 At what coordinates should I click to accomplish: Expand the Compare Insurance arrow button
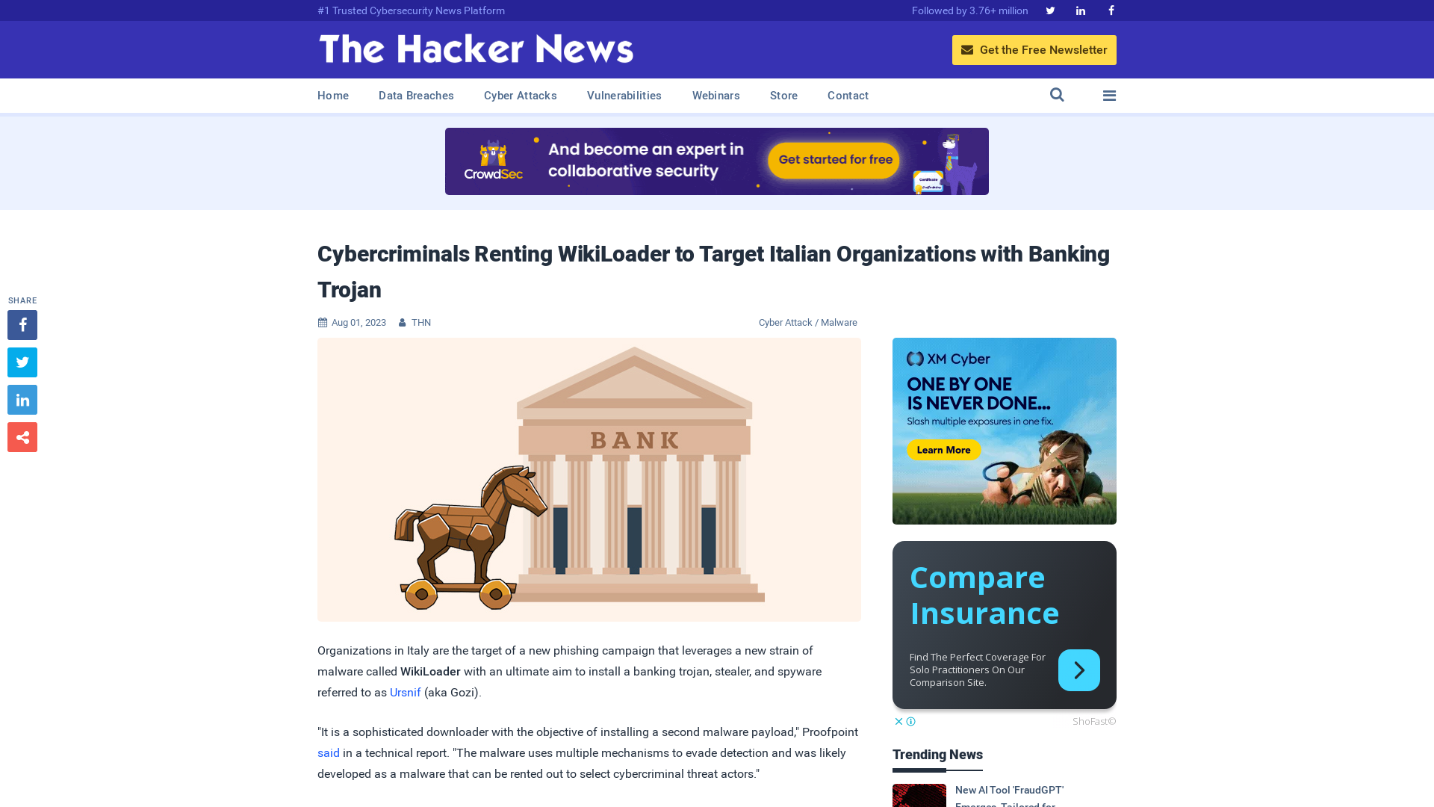(x=1078, y=670)
